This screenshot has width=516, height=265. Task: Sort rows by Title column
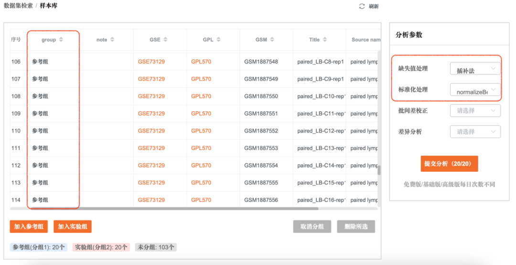(x=325, y=40)
